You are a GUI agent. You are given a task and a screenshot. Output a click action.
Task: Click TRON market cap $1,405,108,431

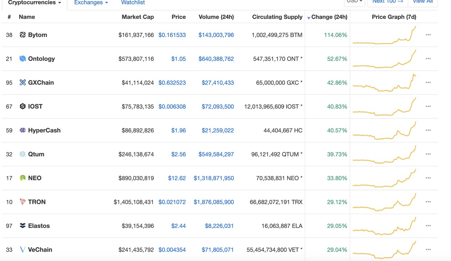point(134,202)
